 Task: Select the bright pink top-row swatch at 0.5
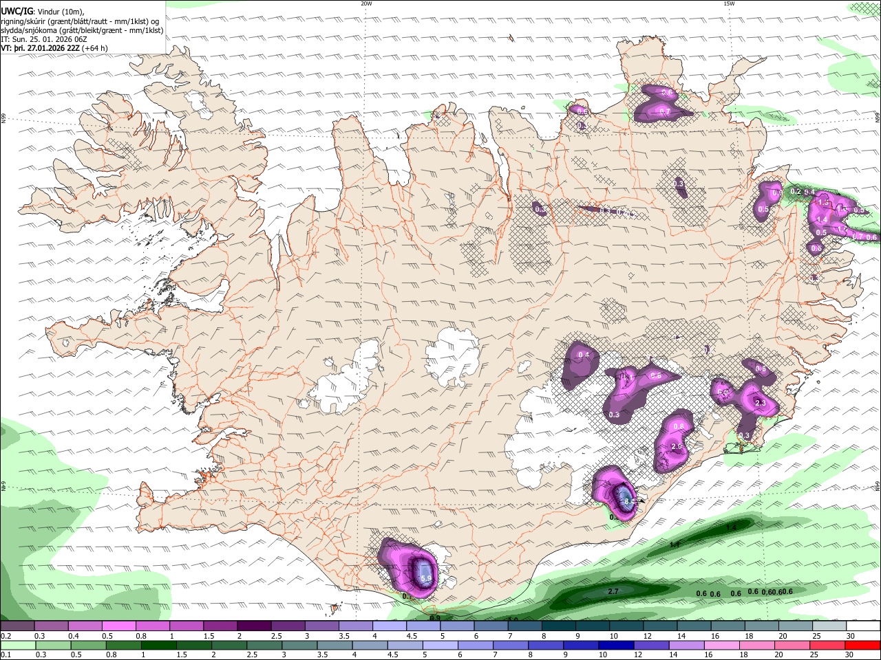pyautogui.click(x=118, y=626)
